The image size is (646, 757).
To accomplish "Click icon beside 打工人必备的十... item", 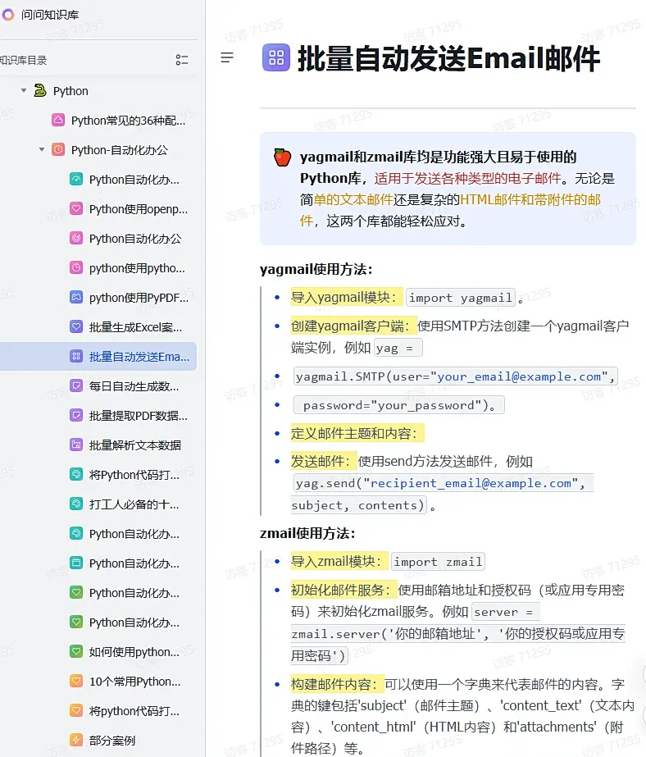I will tap(76, 504).
